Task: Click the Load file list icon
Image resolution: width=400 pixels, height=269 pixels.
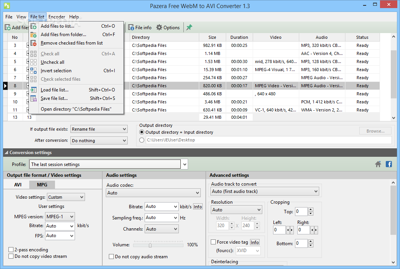Action: (x=33, y=90)
